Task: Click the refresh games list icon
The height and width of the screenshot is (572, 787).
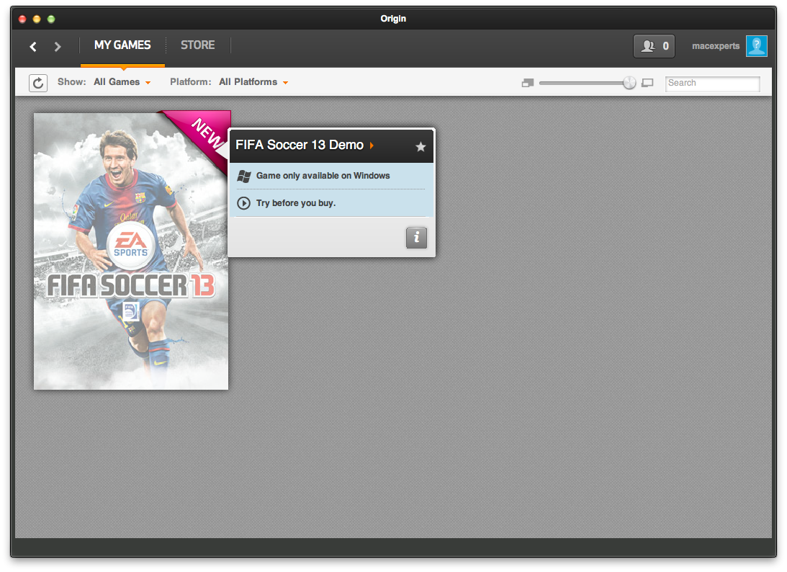Action: coord(38,83)
